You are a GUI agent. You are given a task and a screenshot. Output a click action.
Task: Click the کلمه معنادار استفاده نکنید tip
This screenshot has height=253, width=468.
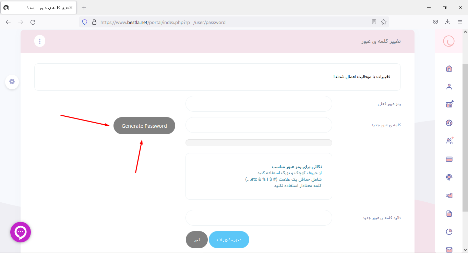pyautogui.click(x=298, y=186)
